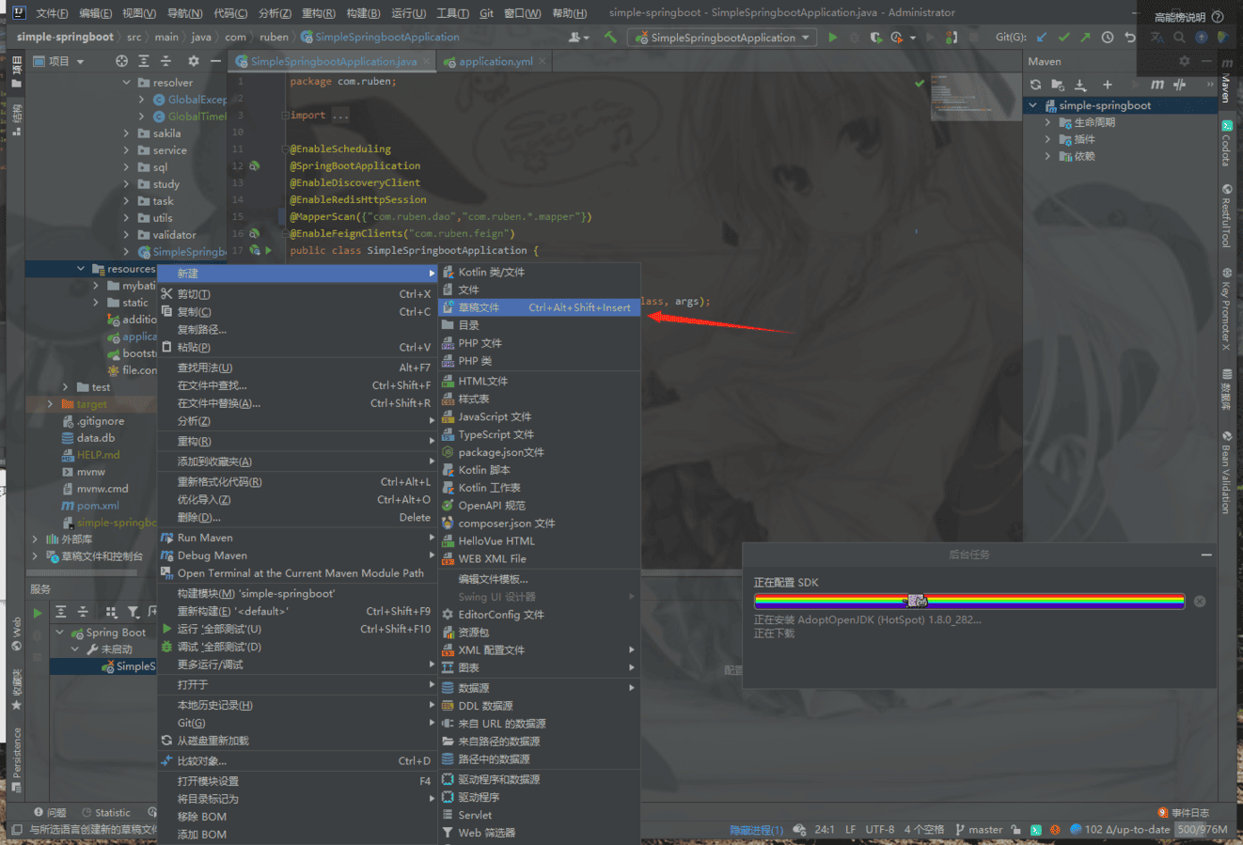The height and width of the screenshot is (845, 1243).
Task: Expand the service folder in project tree
Action: pyautogui.click(x=126, y=150)
